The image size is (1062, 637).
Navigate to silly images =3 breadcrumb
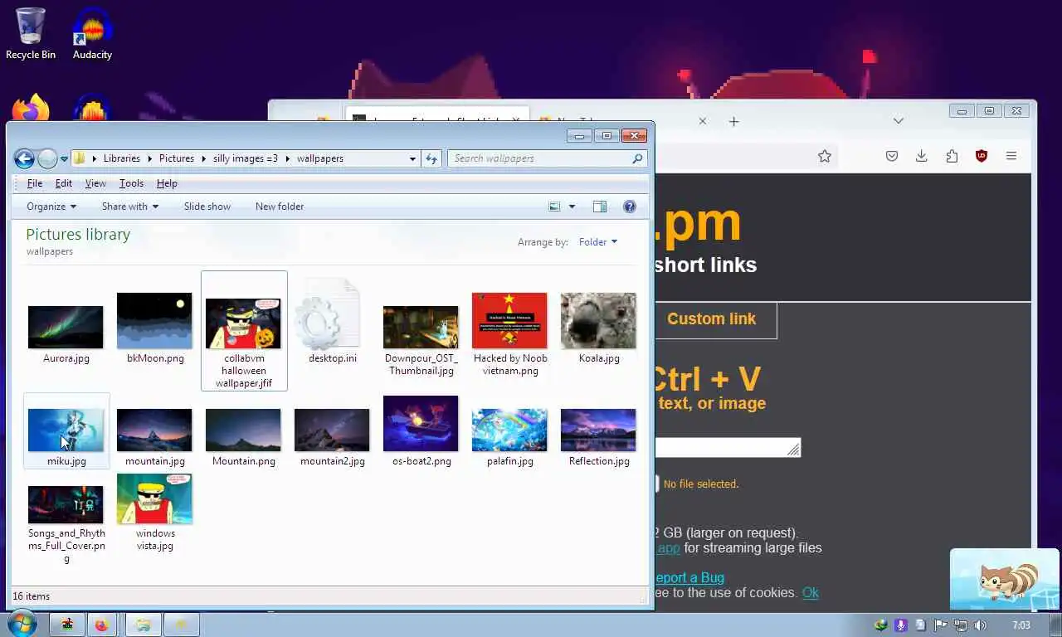click(x=246, y=158)
